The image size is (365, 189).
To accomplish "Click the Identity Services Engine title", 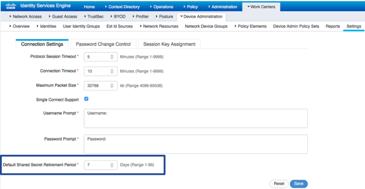I will 45,6.
